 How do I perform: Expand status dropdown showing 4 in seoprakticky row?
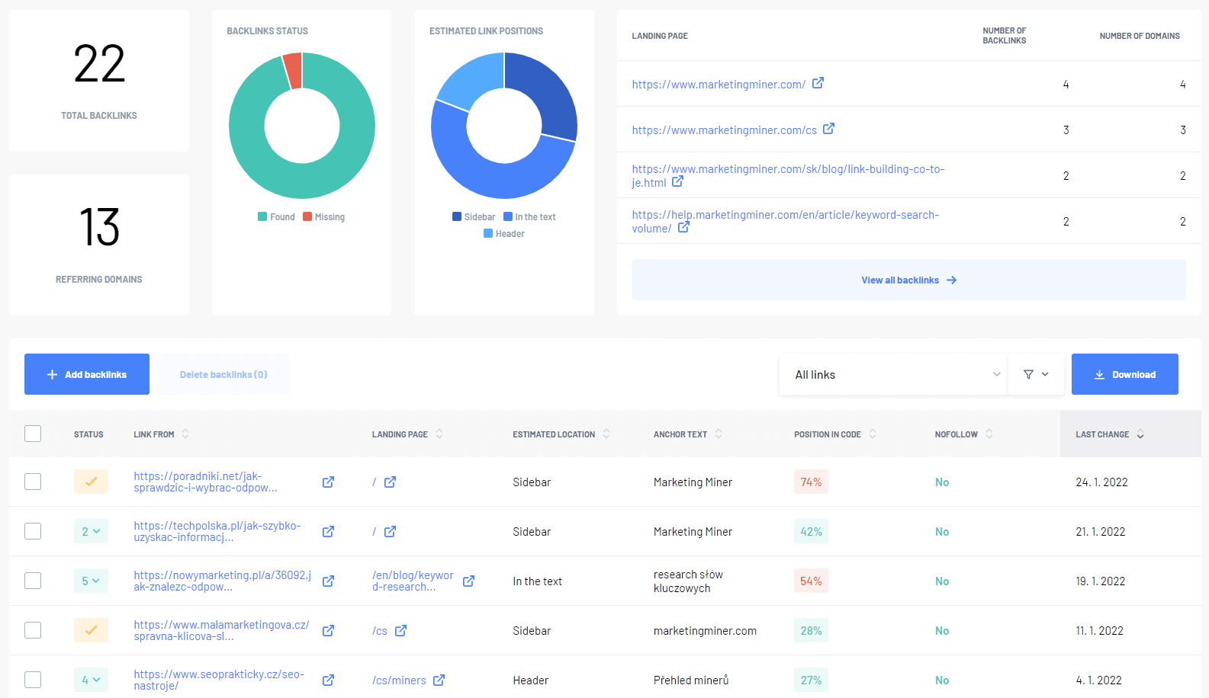(x=91, y=680)
